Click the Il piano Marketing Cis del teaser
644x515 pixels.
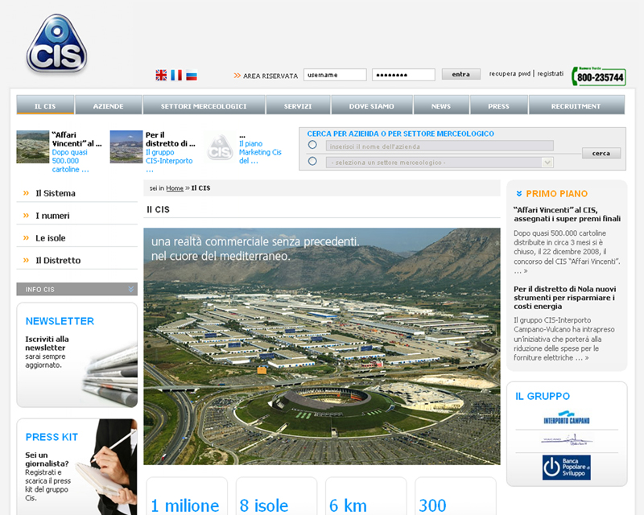click(x=260, y=152)
